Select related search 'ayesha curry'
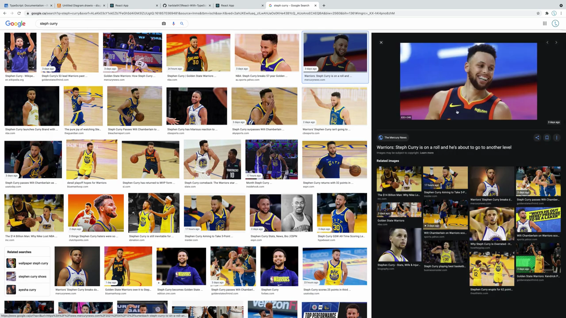 (28, 290)
